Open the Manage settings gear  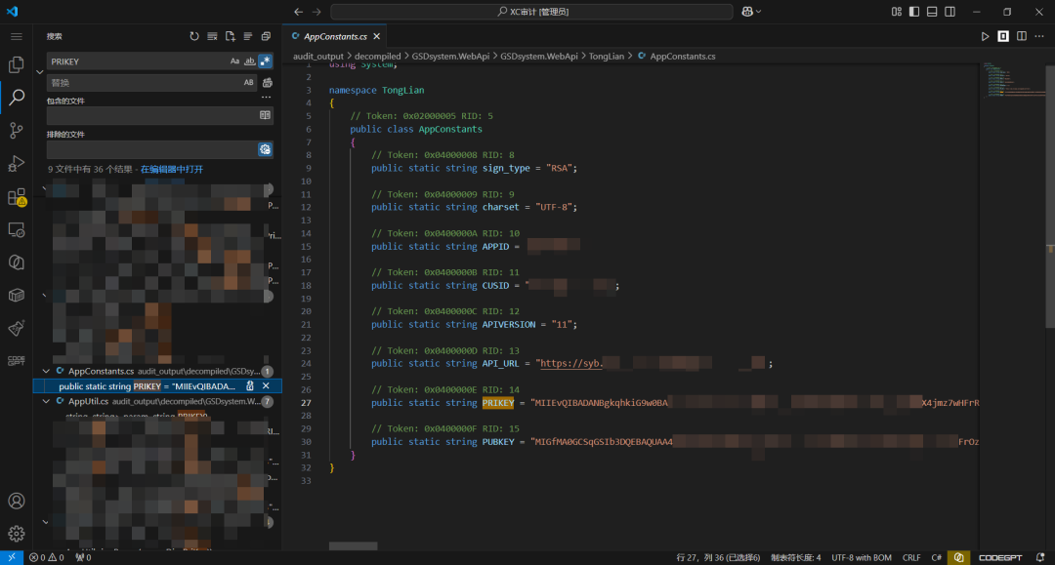point(17,534)
